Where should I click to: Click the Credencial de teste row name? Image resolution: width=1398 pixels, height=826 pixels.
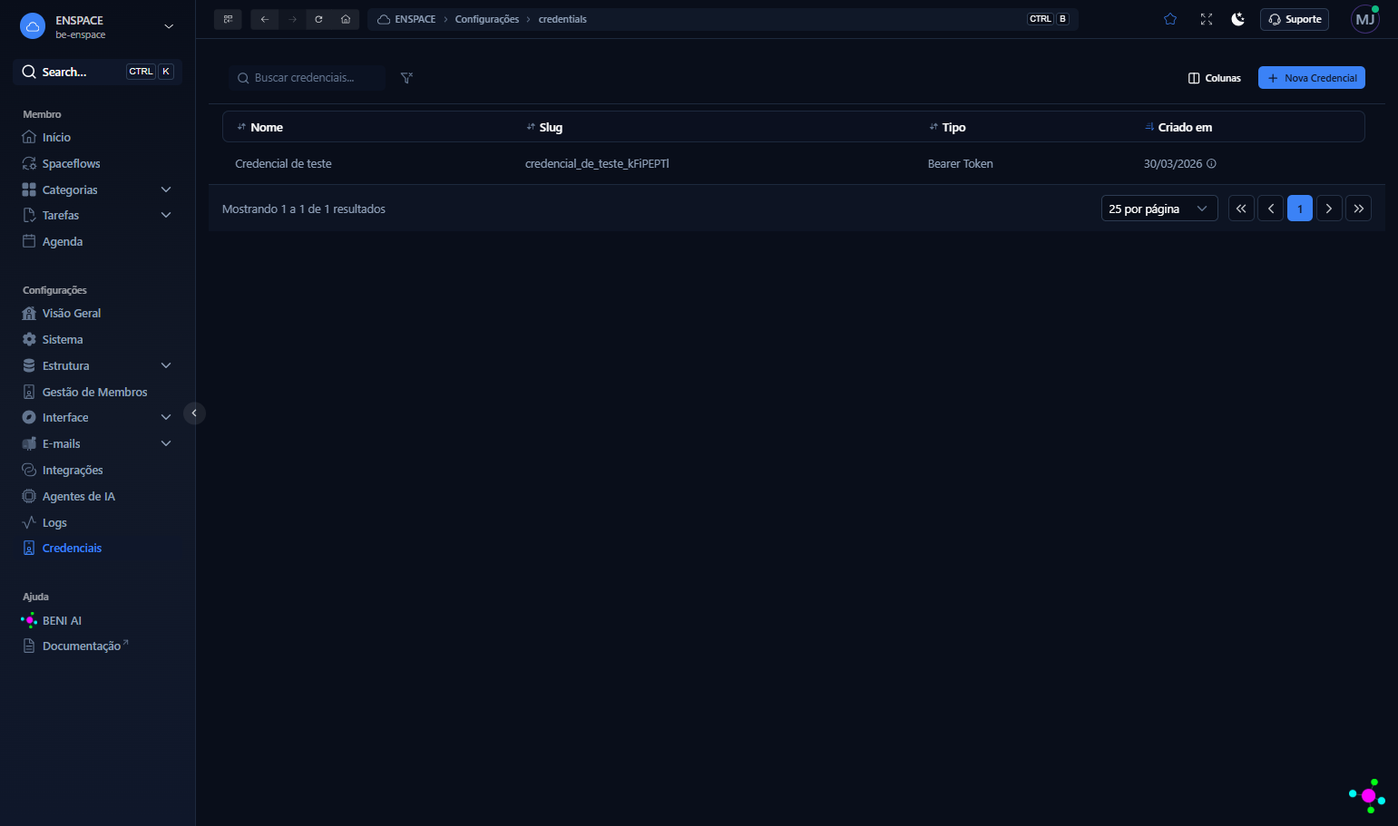pyautogui.click(x=283, y=164)
